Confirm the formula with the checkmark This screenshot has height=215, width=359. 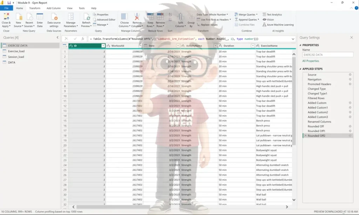pos(75,39)
